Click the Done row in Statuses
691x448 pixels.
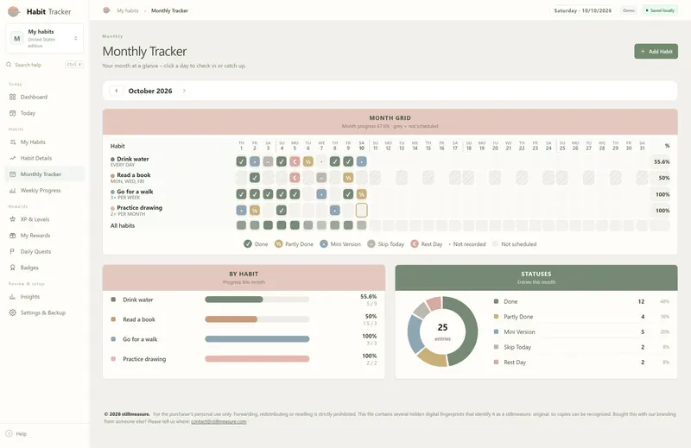pyautogui.click(x=581, y=302)
